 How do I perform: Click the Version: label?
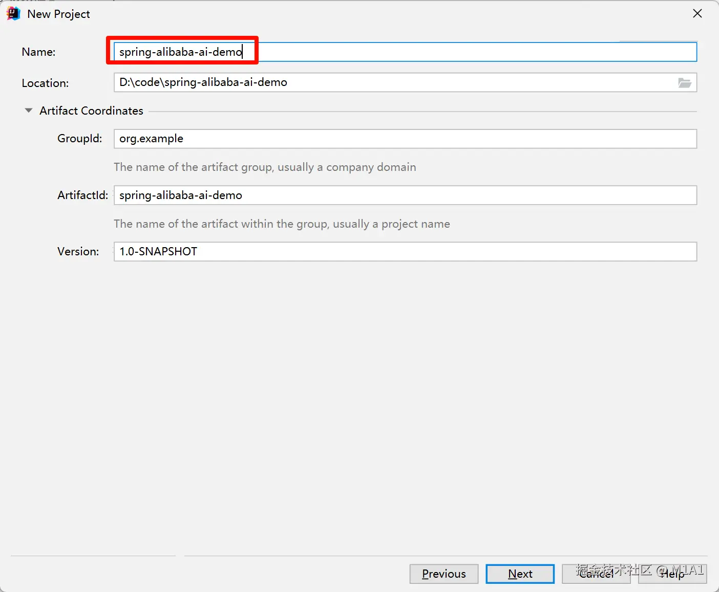tap(78, 251)
